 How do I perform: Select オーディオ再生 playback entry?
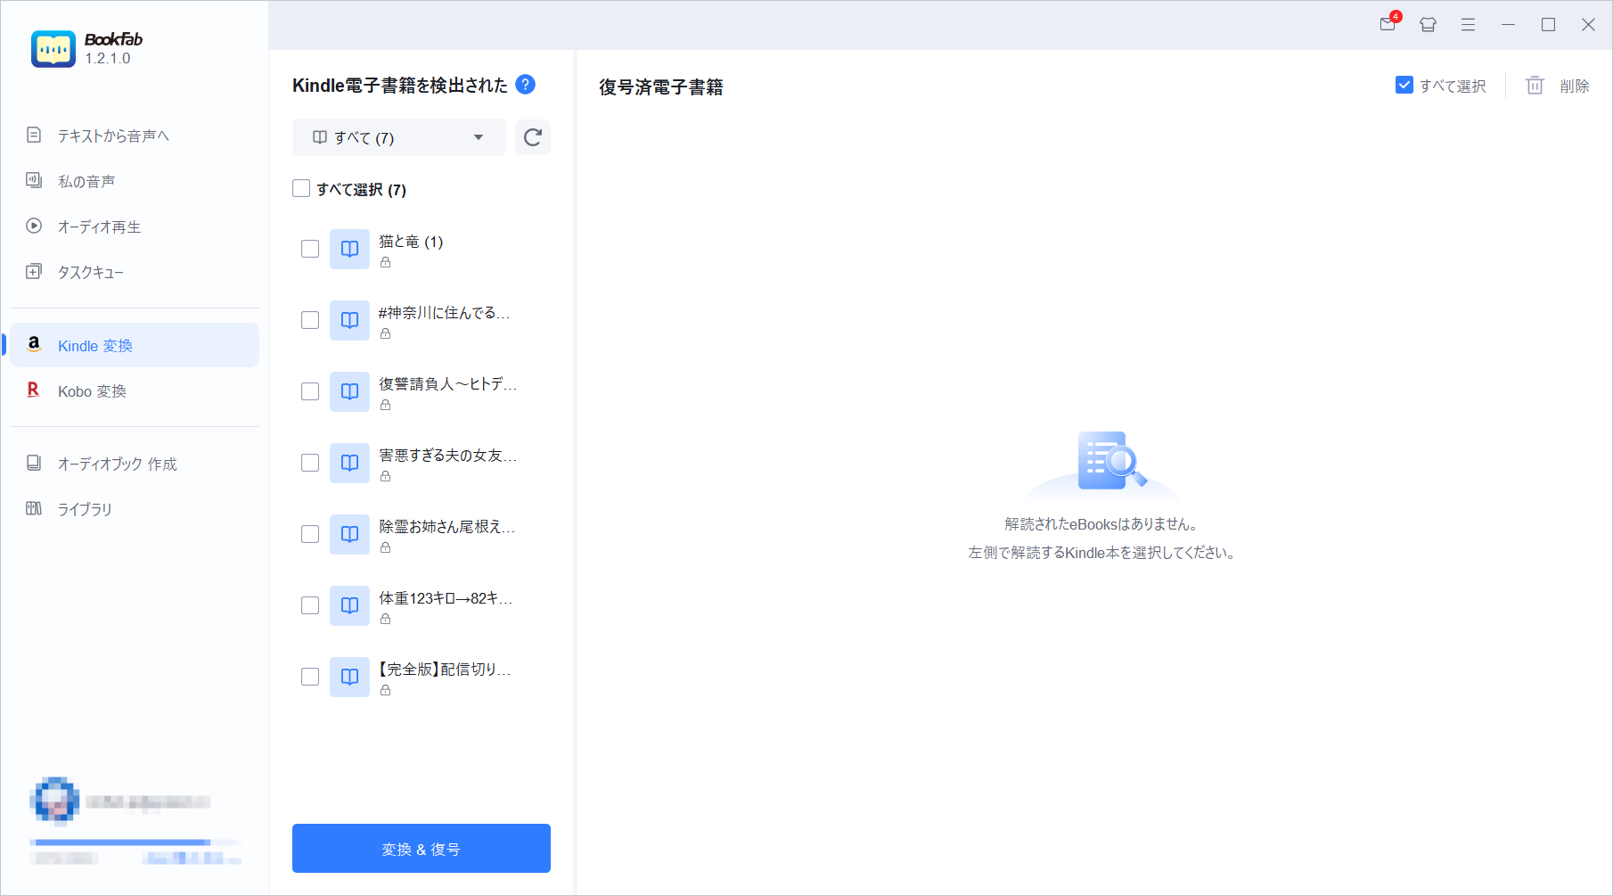coord(97,226)
